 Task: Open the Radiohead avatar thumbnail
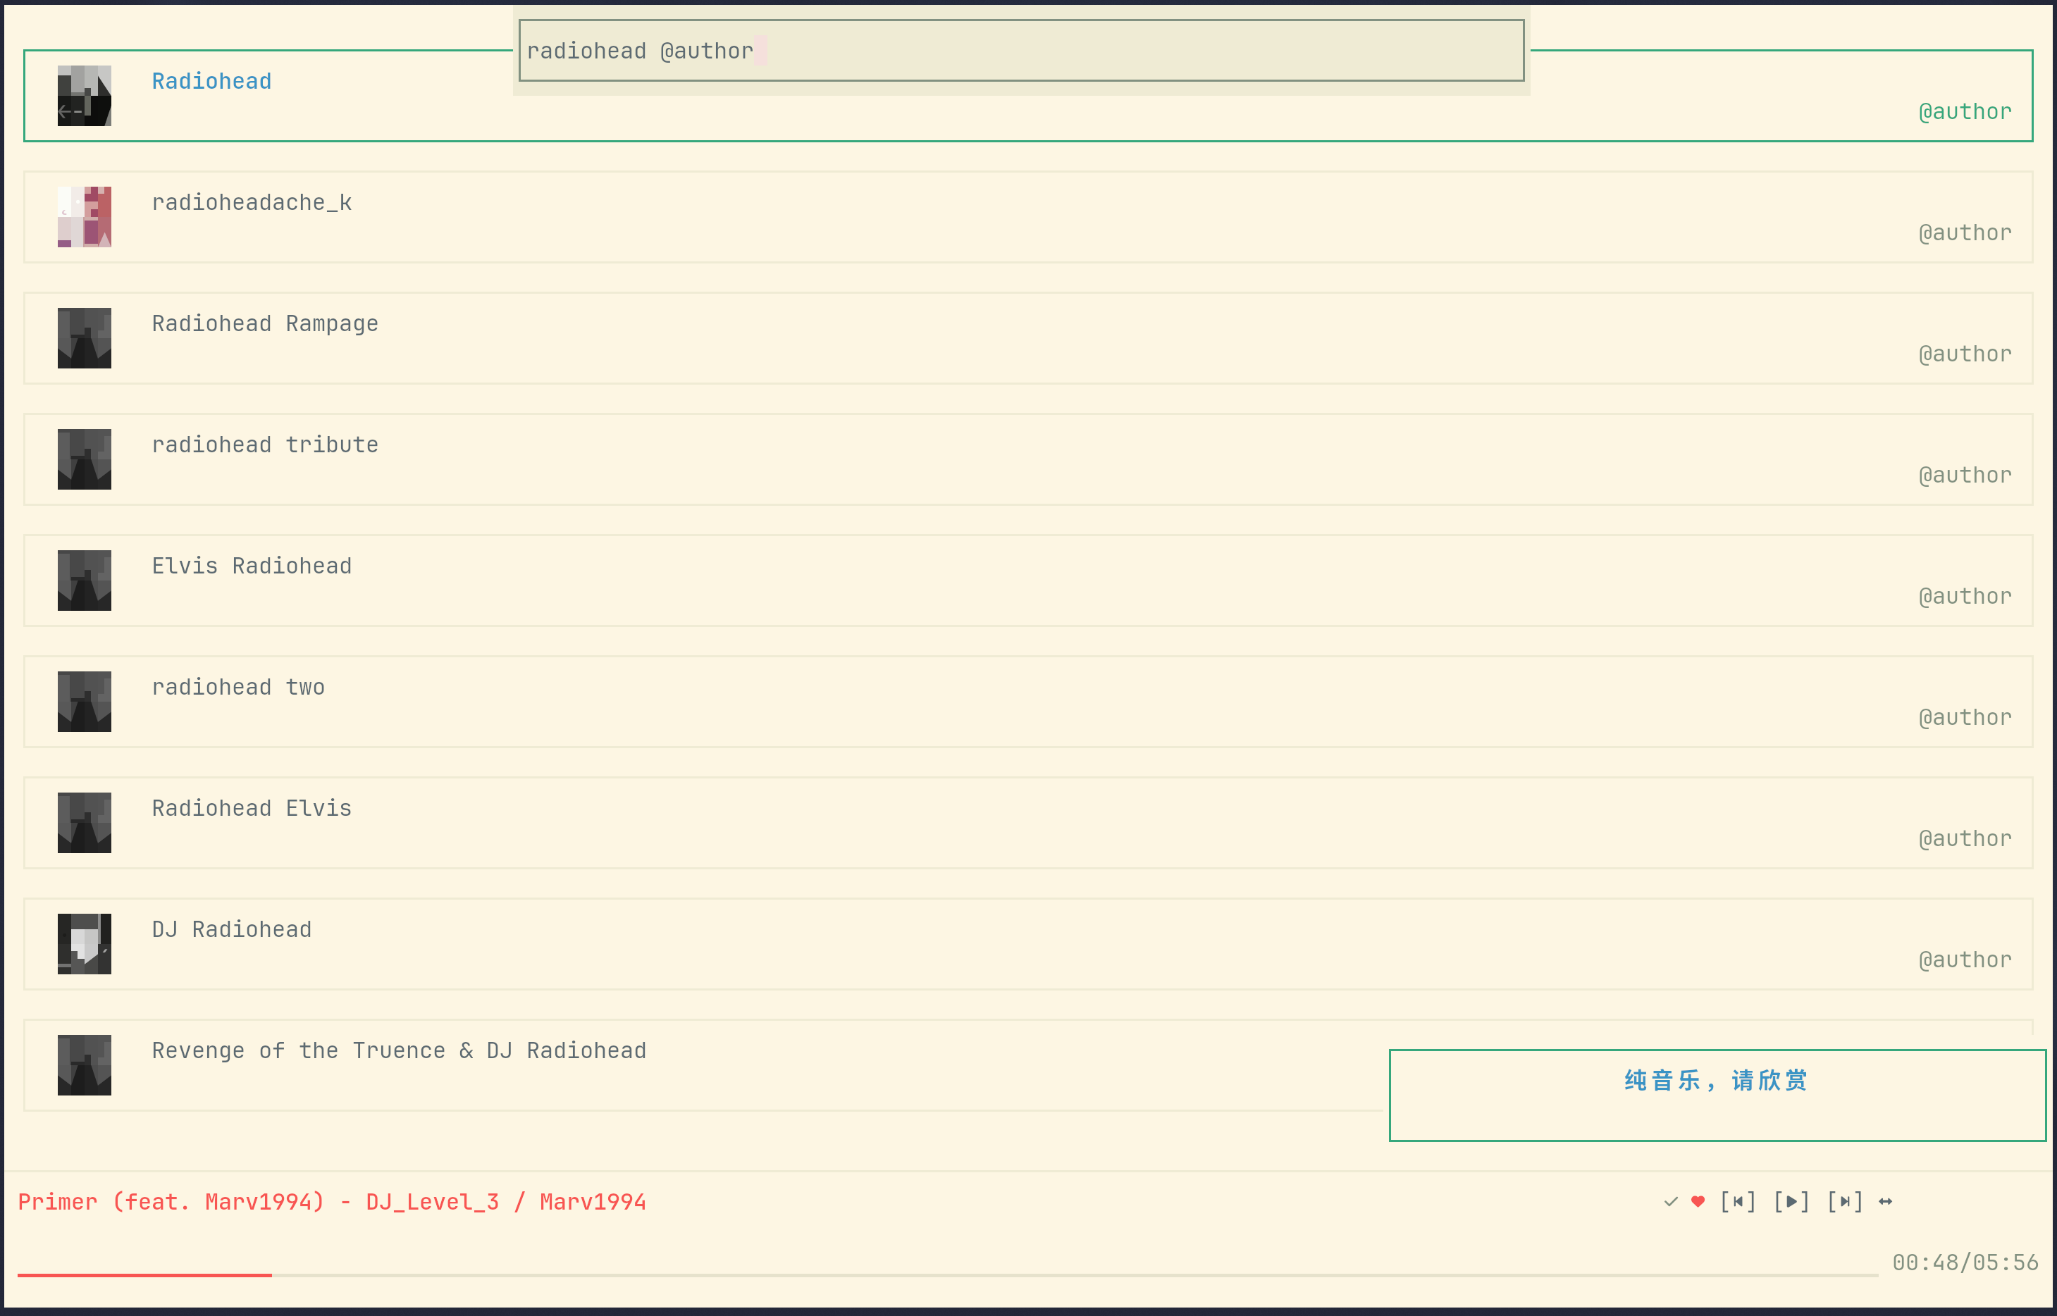click(x=85, y=96)
